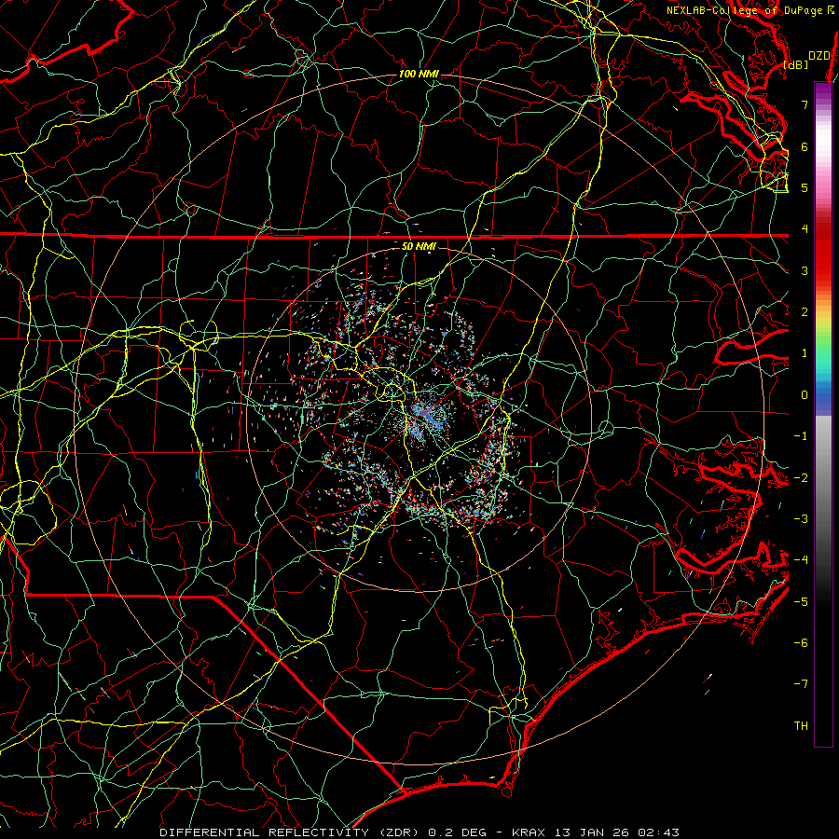This screenshot has height=839, width=839.
Task: Click the -4 value on the color scale
Action: coord(801,559)
